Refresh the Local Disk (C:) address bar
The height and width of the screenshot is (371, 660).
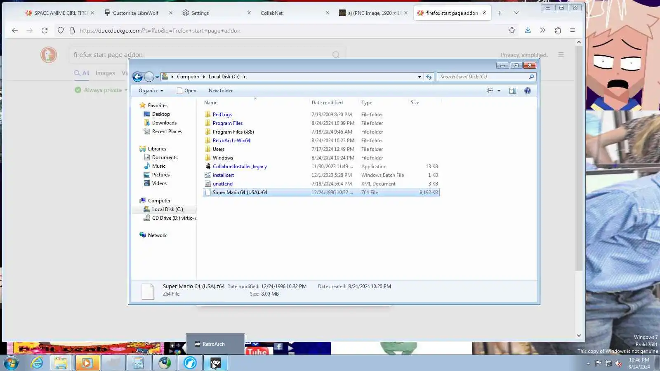429,77
